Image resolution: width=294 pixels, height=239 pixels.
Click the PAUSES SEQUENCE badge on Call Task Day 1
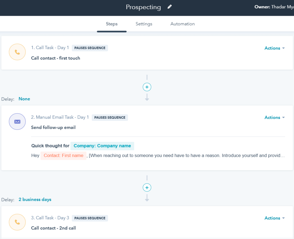(90, 48)
